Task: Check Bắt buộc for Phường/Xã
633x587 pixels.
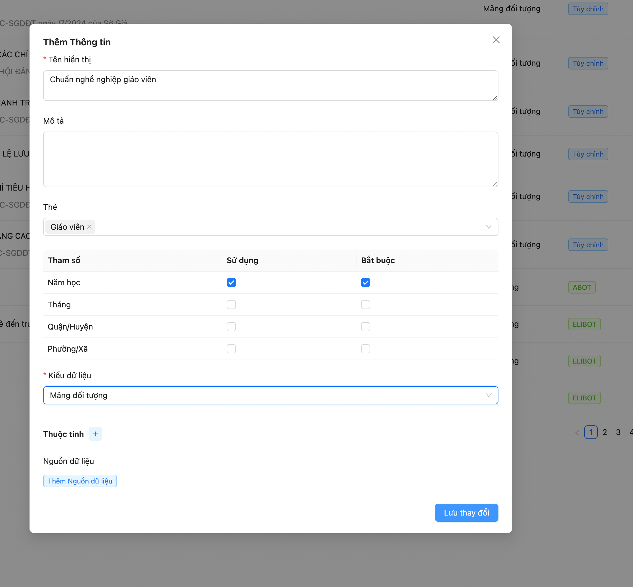Action: point(365,349)
